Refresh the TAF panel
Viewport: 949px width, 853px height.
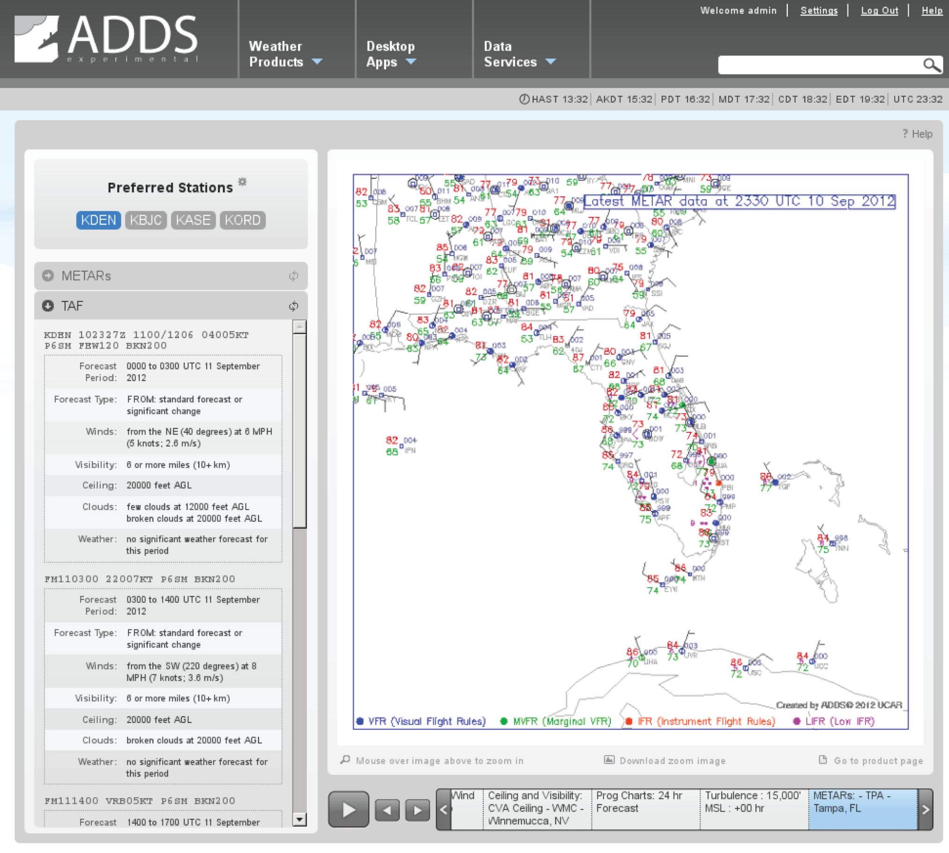tap(293, 306)
